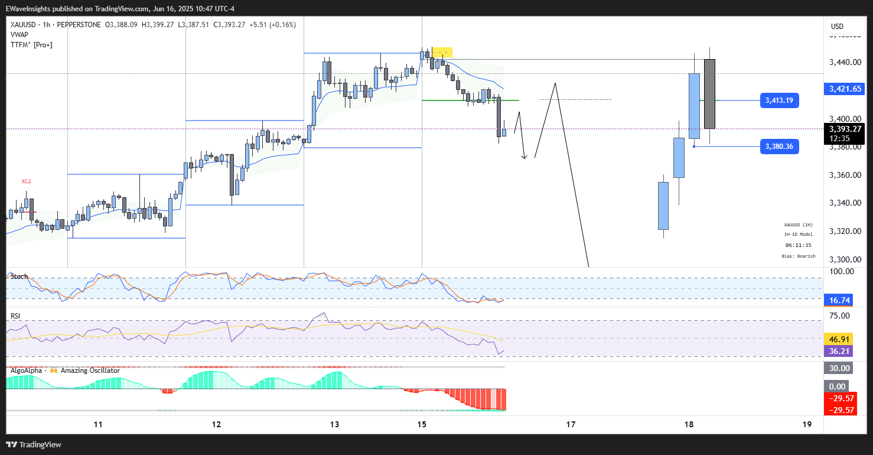
Task: Click date label 13 on time axis
Action: tap(334, 424)
